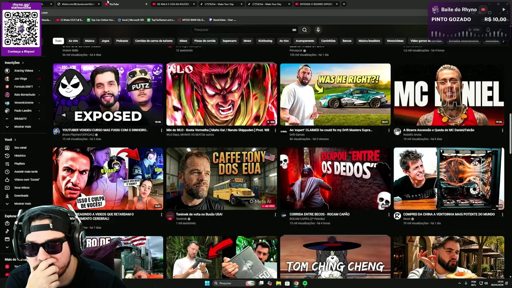The height and width of the screenshot is (288, 512).
Task: Open options menu for Drift Masters Supra video
Action: (x=389, y=130)
